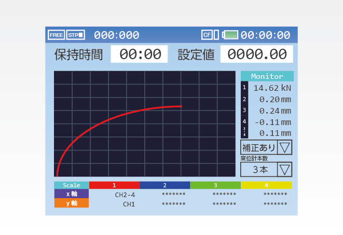The height and width of the screenshot is (235, 343).
Task: Open the 3本 dropdown arrow
Action: [284, 170]
